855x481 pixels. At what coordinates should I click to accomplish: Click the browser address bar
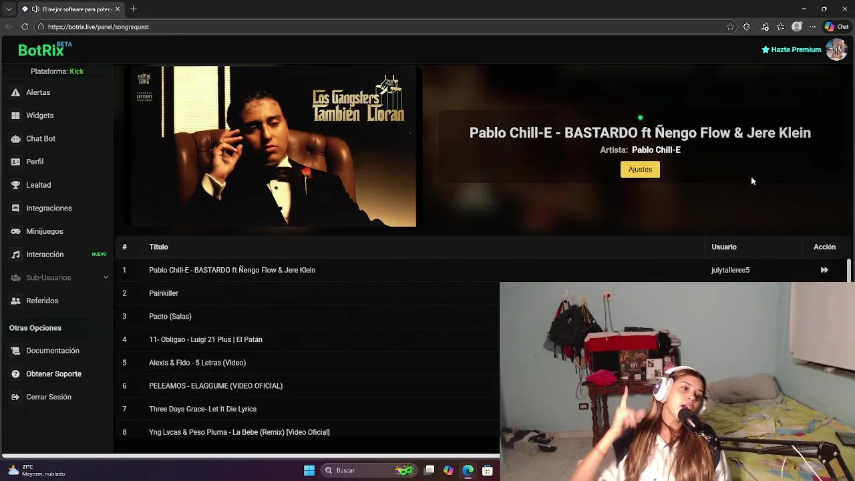pos(381,27)
